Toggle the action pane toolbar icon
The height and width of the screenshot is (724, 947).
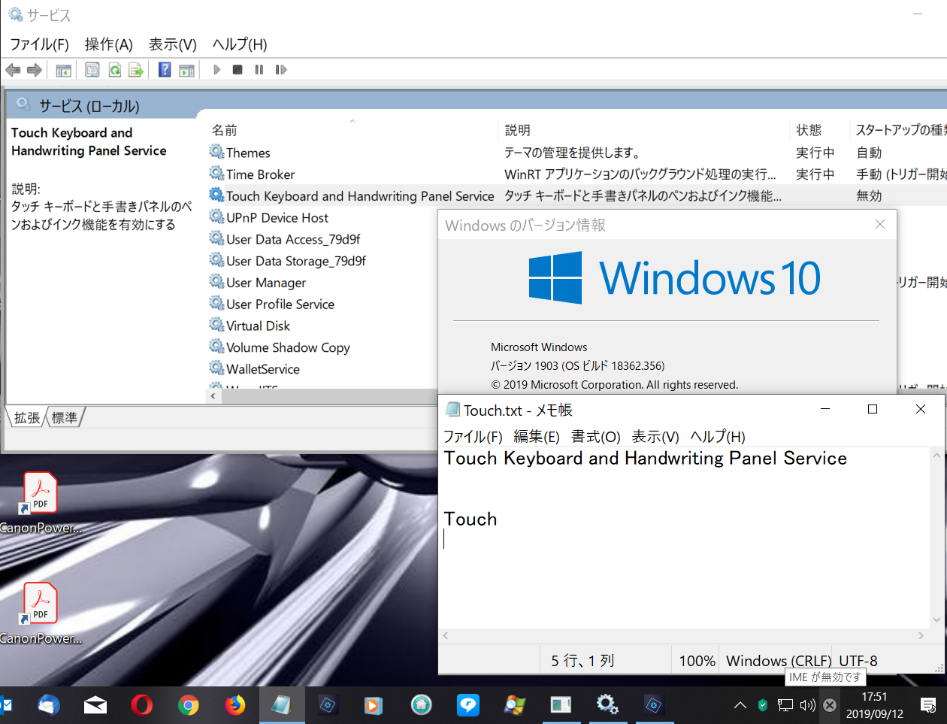click(186, 70)
